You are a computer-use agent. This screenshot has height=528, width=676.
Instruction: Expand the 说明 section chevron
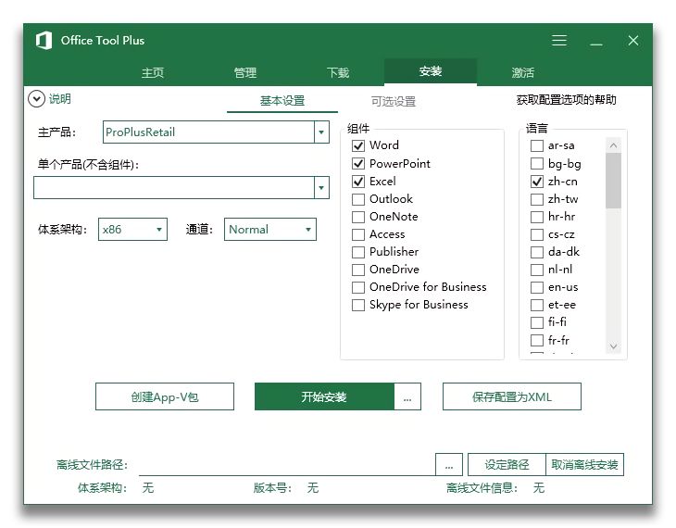click(37, 99)
